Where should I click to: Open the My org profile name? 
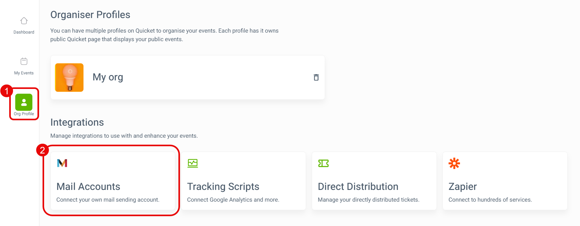click(108, 77)
